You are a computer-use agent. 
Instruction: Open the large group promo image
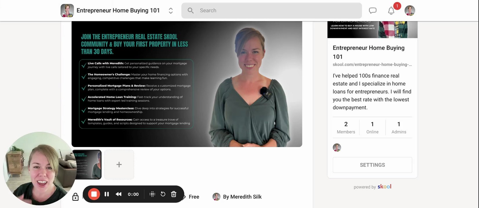point(187,84)
